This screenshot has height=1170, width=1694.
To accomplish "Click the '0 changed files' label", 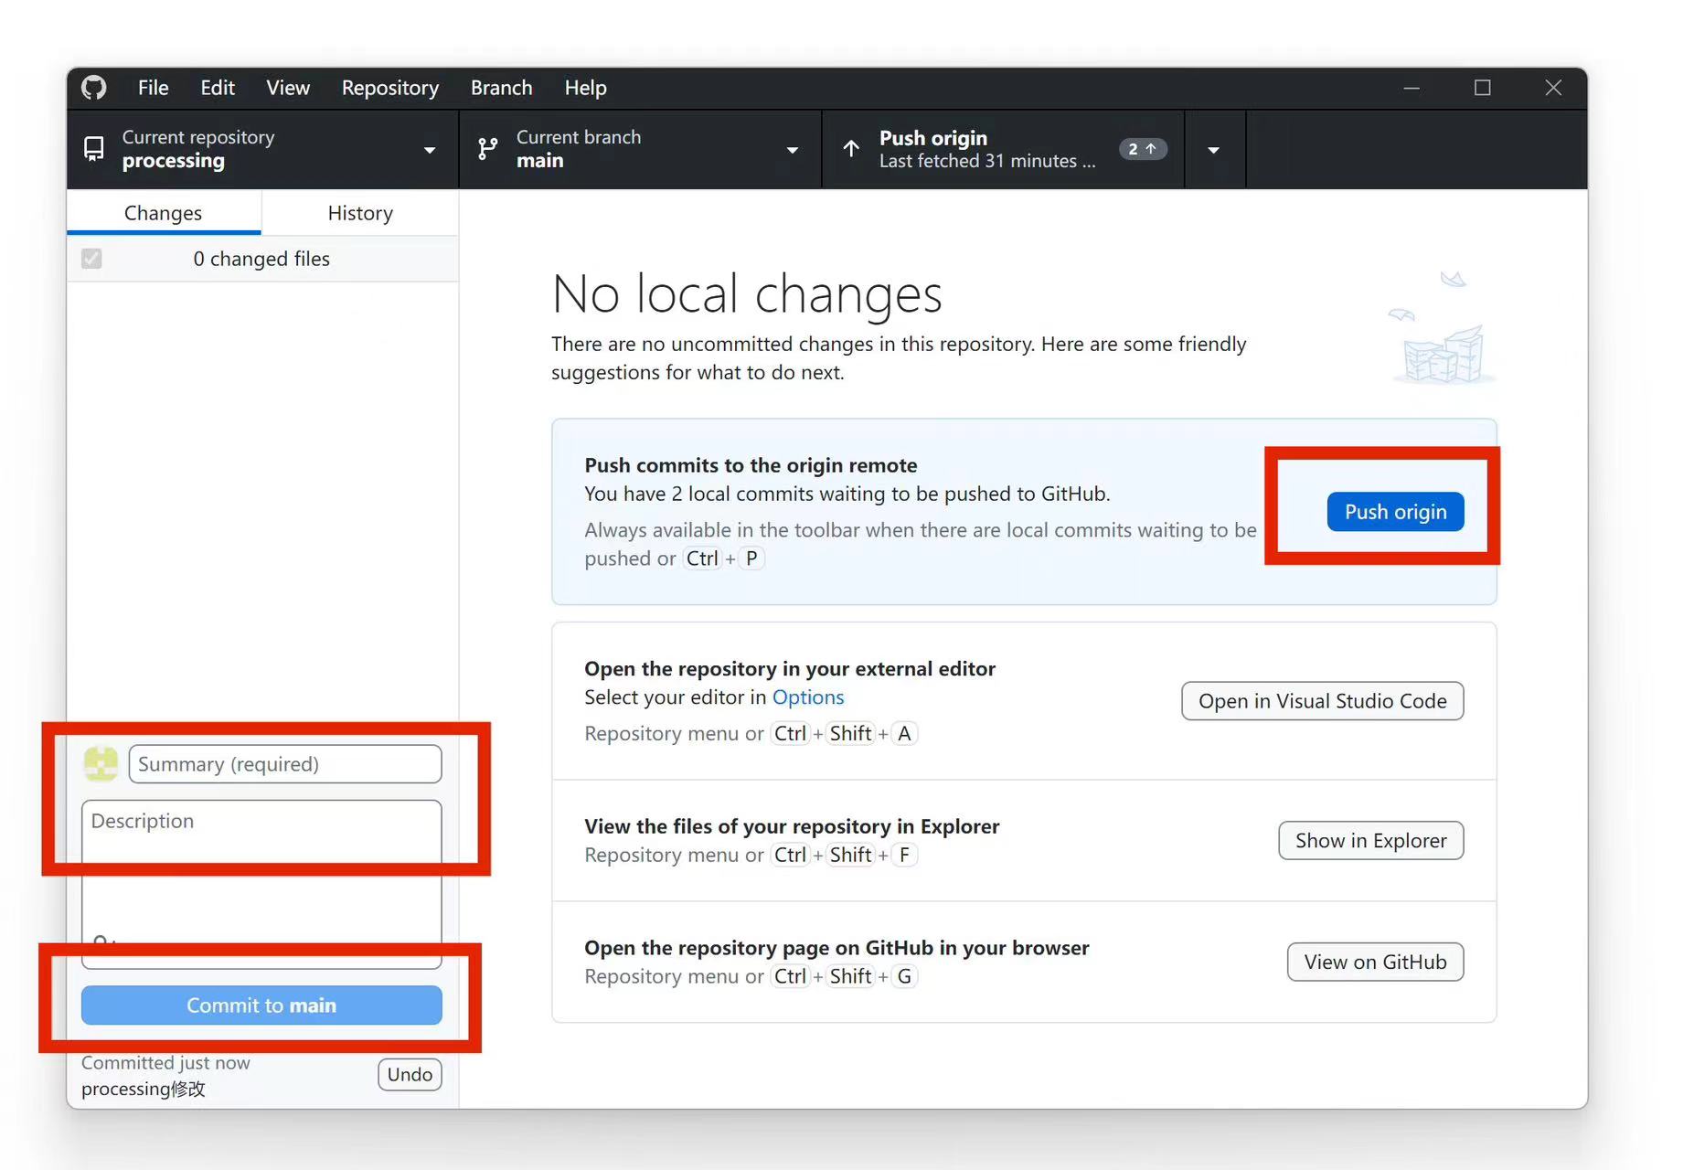I will [261, 259].
